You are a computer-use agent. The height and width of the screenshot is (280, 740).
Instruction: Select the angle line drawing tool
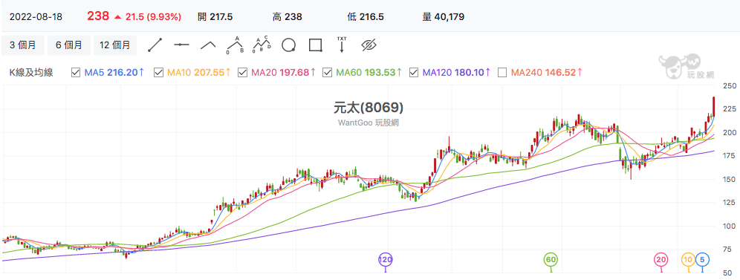tap(208, 45)
